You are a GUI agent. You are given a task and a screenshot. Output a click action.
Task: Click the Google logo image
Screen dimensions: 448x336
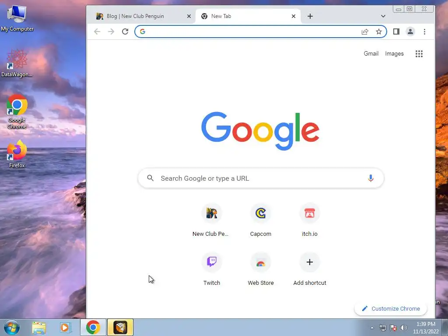(x=260, y=130)
